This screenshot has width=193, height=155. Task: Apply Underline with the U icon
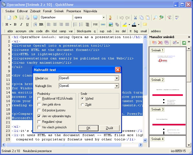pyautogui.click(x=27, y=25)
